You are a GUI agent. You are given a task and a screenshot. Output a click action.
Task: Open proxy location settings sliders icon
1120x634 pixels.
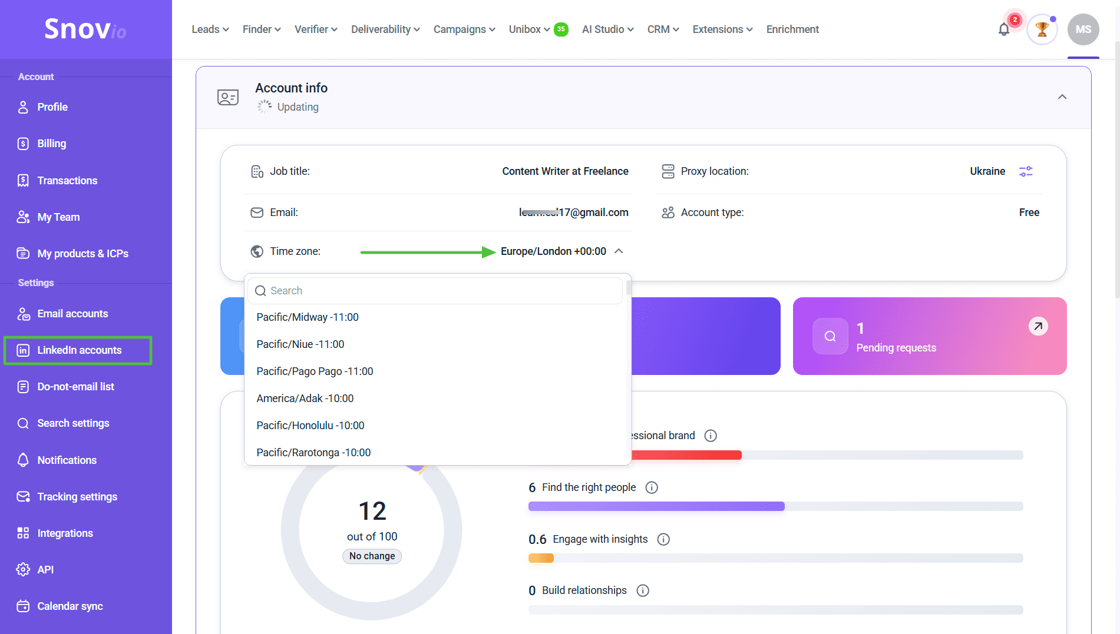1026,171
